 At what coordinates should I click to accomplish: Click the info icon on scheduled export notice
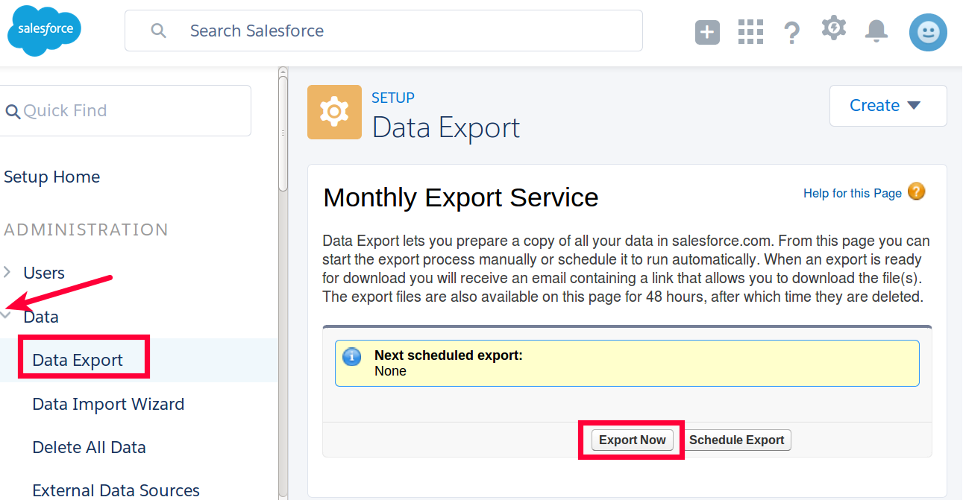pyautogui.click(x=351, y=355)
